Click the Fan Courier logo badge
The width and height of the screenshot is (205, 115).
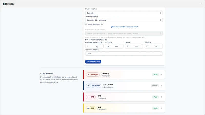94,86
